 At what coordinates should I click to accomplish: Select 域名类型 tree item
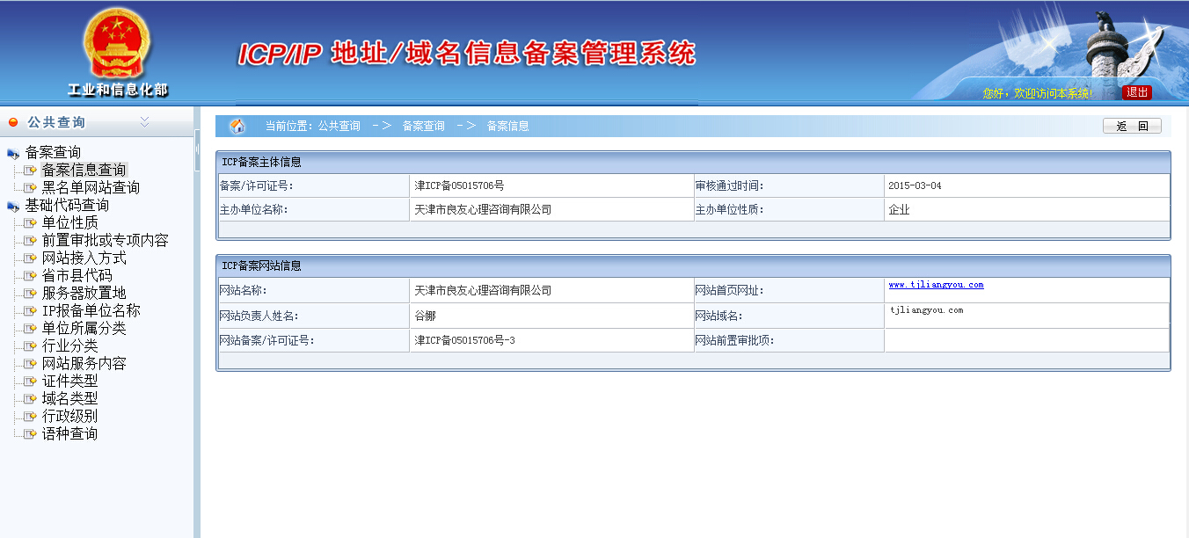pyautogui.click(x=69, y=398)
